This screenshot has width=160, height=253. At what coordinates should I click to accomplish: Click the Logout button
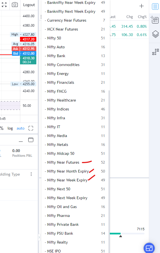(29, 5)
